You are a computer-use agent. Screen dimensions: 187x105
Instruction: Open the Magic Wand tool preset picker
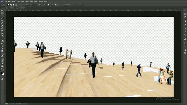[x=4, y=5]
